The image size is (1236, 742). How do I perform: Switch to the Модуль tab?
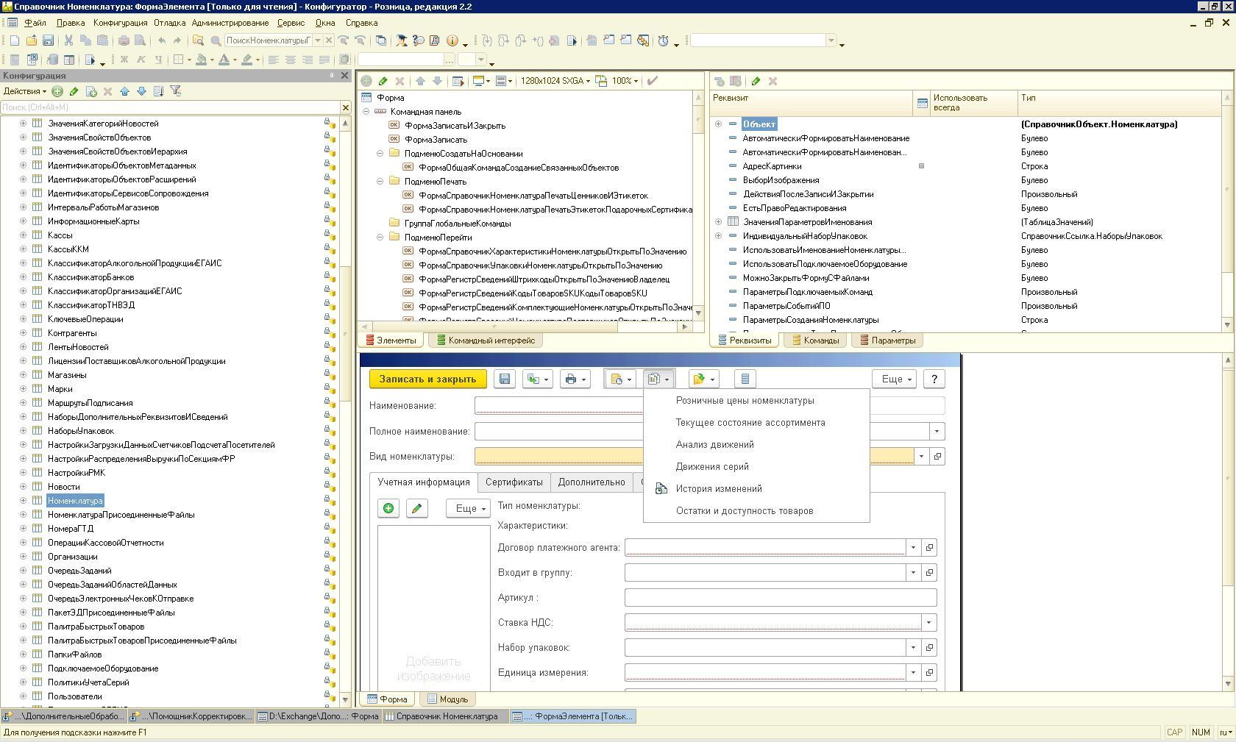447,699
